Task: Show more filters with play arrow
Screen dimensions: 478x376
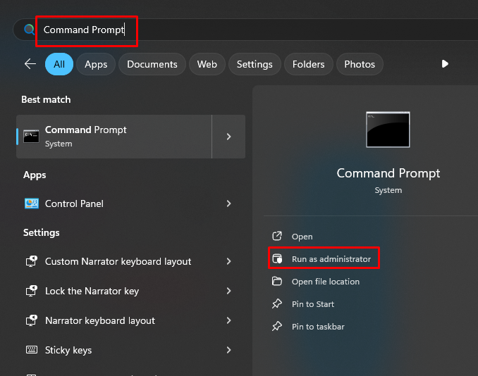Action: [445, 64]
